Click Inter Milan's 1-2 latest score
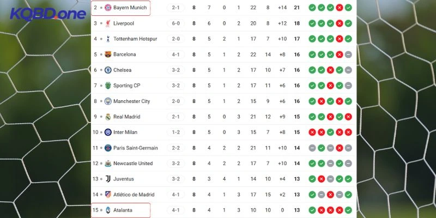 tap(176, 132)
